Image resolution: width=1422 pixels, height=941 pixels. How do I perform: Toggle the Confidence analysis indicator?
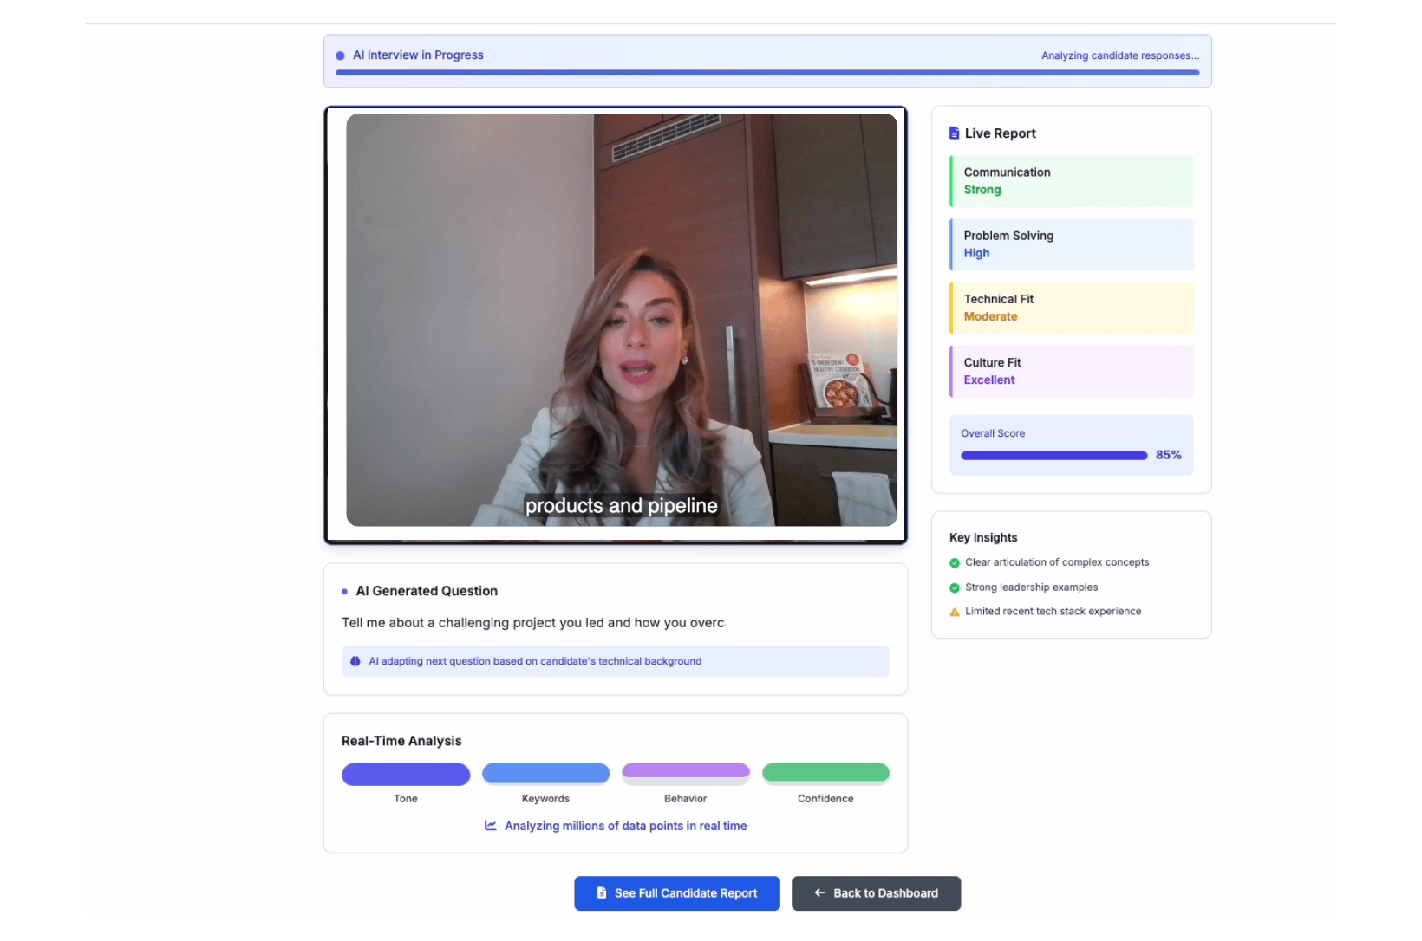[x=825, y=772]
